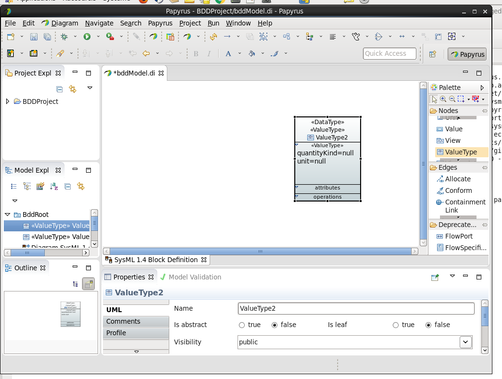502x379 pixels.
Task: Select the FlowPort deprecated tool
Action: pos(459,236)
